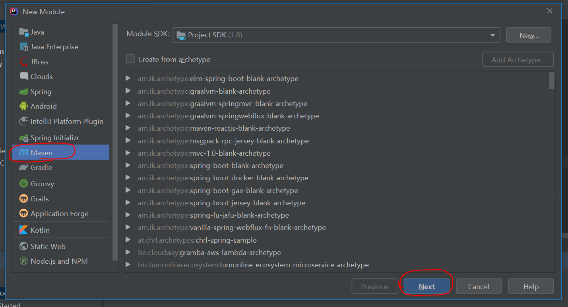Click the Spring Initializr icon
The height and width of the screenshot is (307, 568).
coord(24,138)
